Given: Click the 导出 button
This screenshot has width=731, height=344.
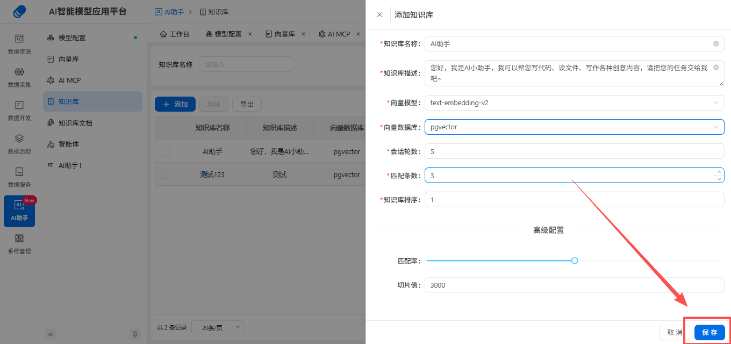Looking at the screenshot, I should 247,104.
